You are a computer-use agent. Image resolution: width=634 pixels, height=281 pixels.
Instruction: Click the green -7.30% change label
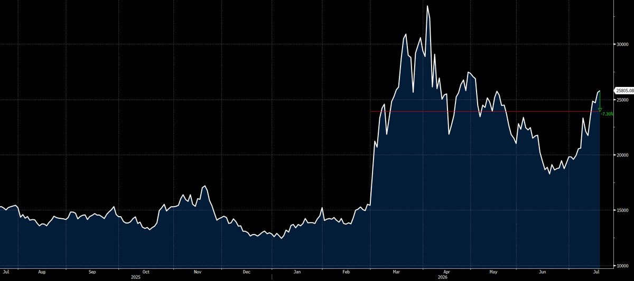(608, 114)
